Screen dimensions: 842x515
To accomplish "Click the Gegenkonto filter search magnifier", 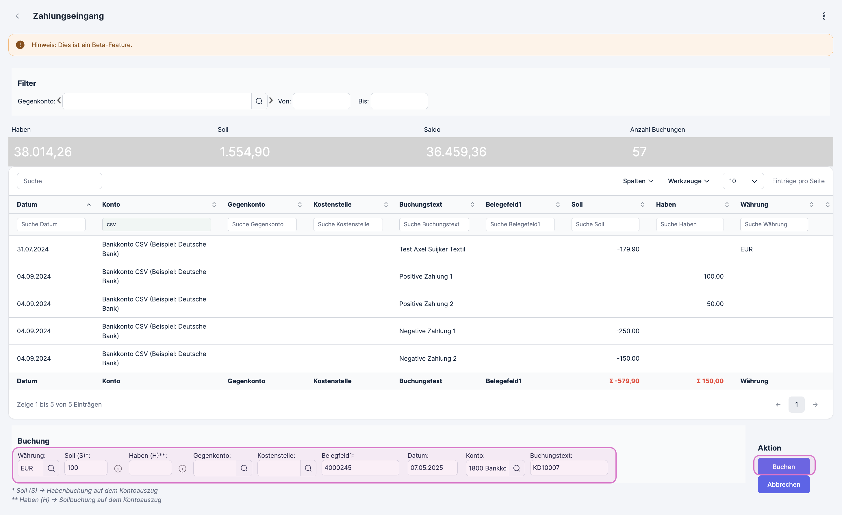I will click(259, 101).
